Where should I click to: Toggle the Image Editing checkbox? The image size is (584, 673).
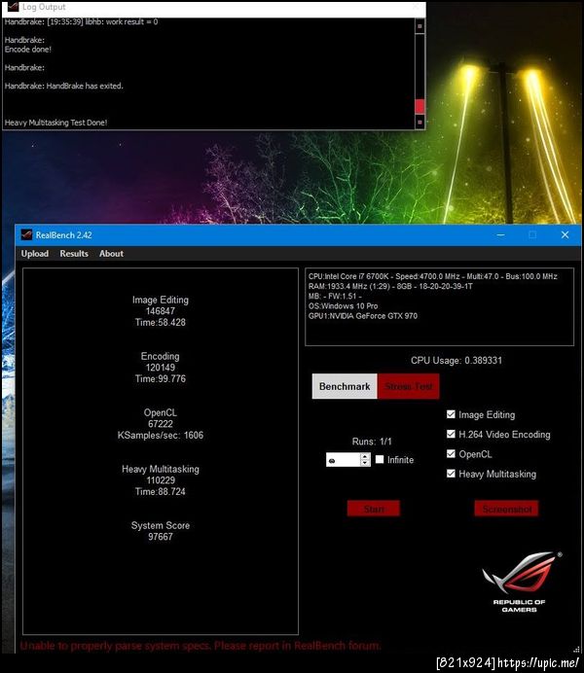tap(451, 414)
